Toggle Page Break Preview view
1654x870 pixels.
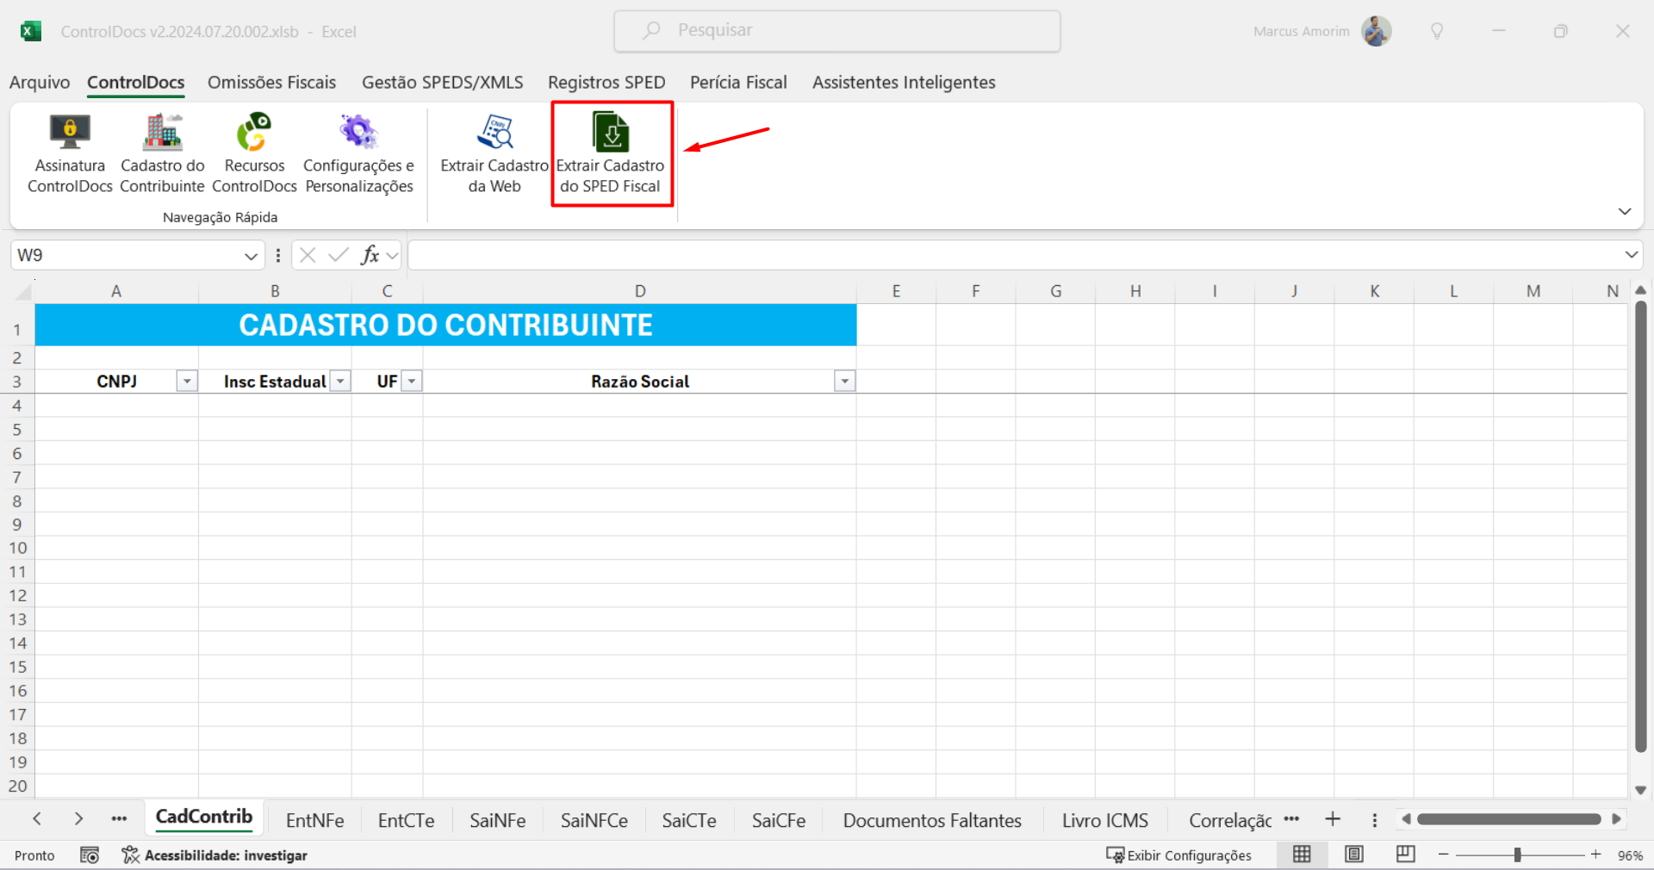1406,854
